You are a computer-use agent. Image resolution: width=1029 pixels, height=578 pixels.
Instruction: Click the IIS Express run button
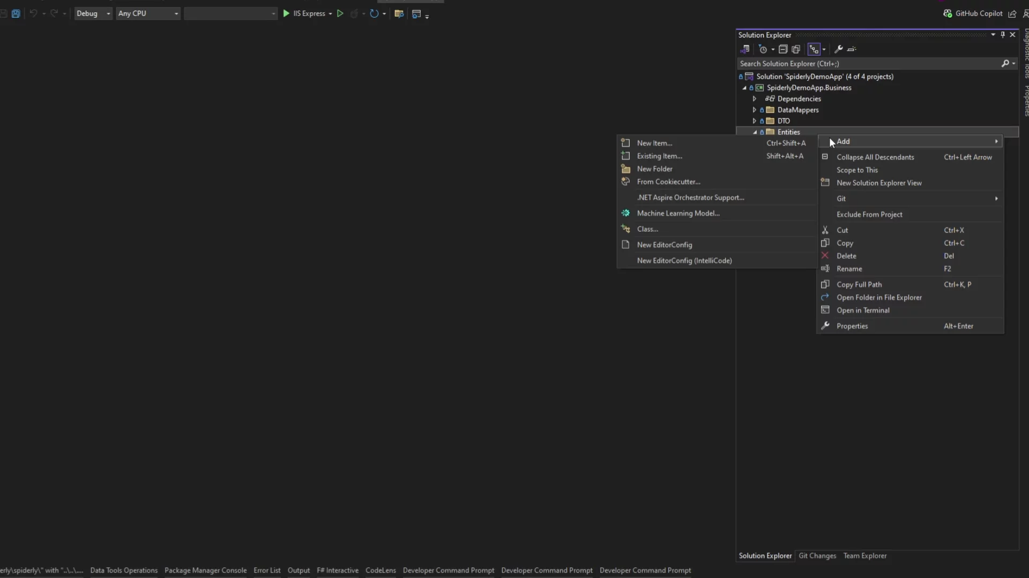(x=304, y=14)
